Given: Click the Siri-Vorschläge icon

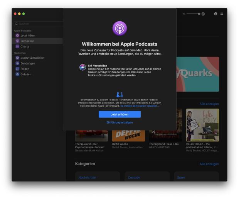Looking at the screenshot, I should pyautogui.click(x=82, y=67).
